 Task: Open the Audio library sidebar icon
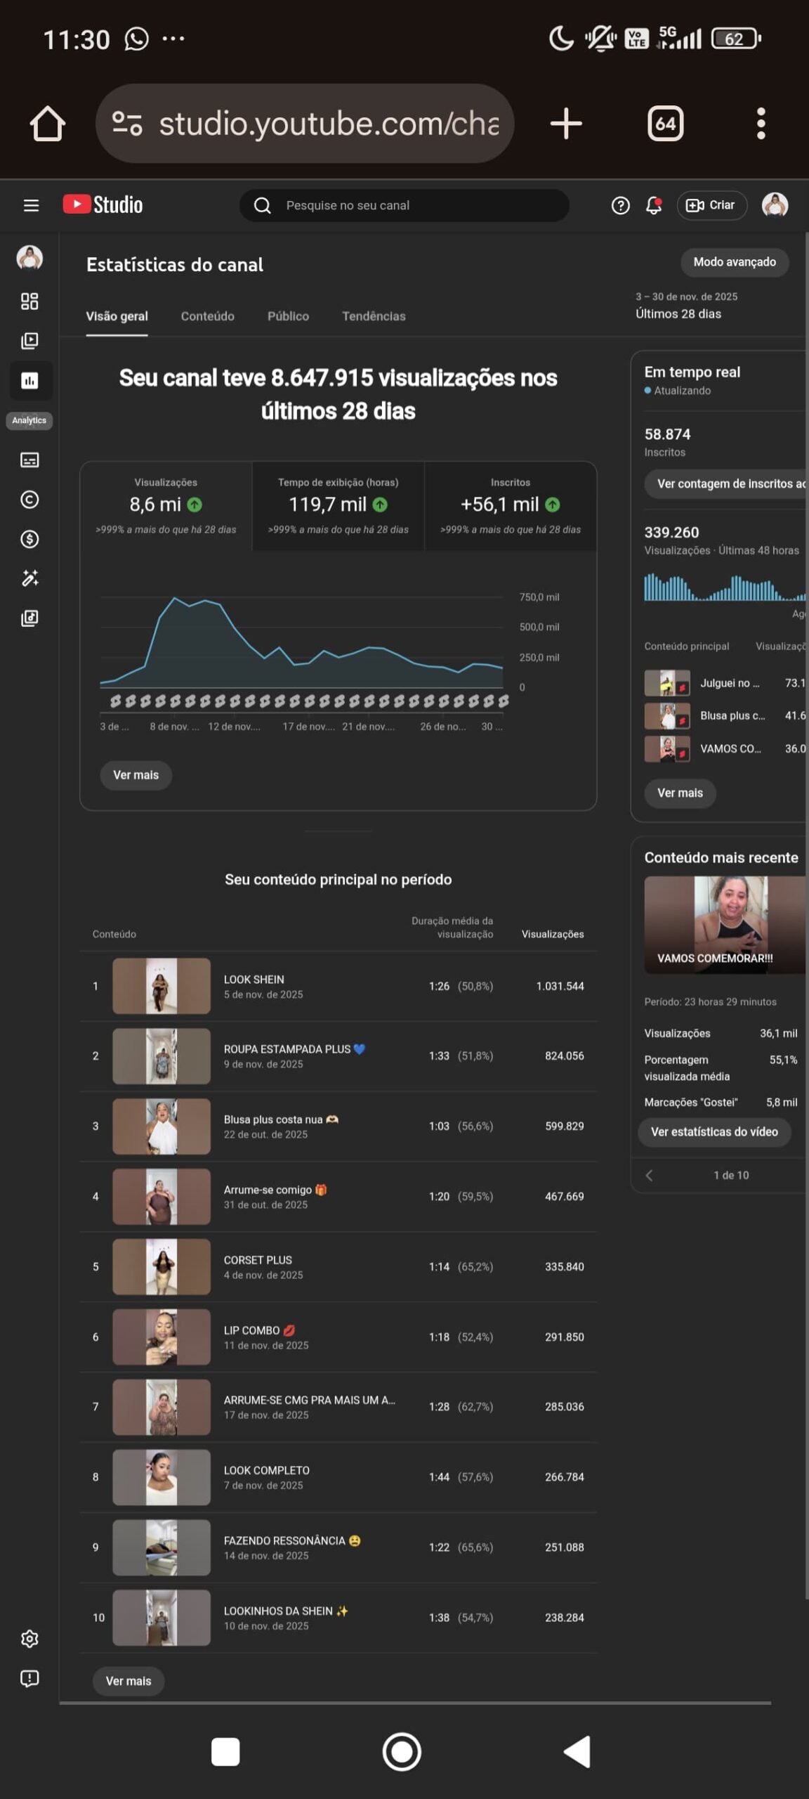(29, 618)
